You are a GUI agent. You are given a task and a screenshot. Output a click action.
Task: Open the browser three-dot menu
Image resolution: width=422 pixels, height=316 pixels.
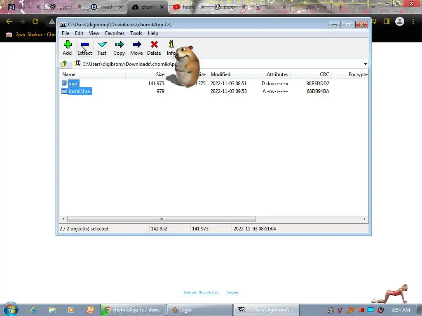tap(413, 21)
